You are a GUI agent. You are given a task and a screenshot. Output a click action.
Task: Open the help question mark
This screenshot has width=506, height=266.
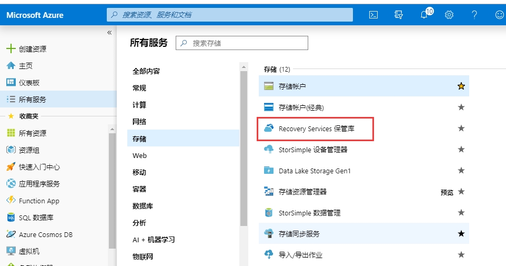[474, 15]
